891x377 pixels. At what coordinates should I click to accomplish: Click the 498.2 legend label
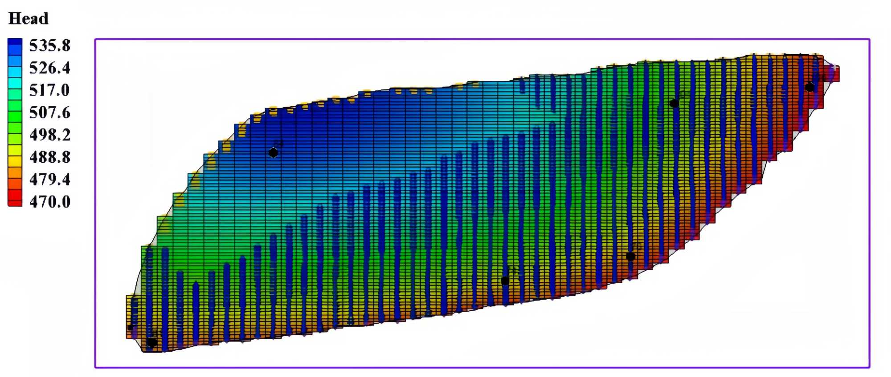click(x=49, y=135)
